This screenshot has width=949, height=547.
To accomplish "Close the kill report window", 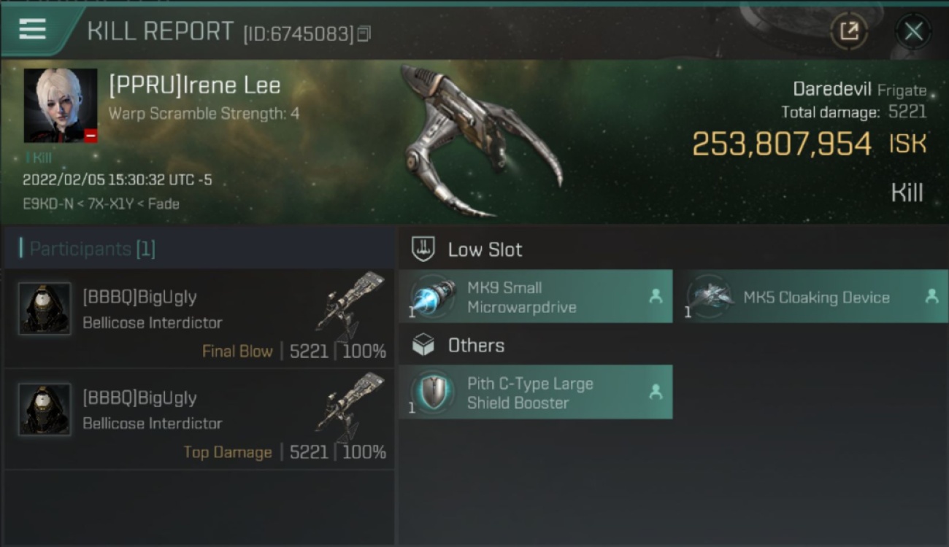I will click(x=913, y=31).
